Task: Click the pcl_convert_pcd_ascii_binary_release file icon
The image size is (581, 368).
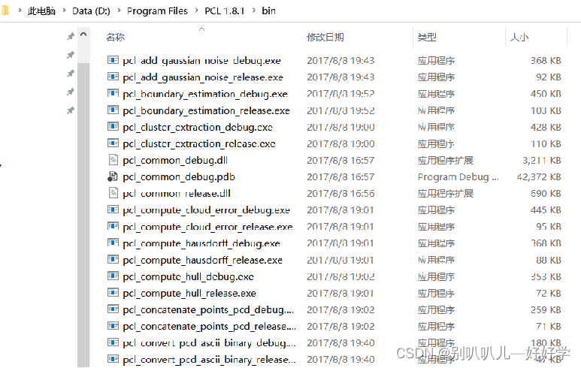Action: [x=113, y=359]
